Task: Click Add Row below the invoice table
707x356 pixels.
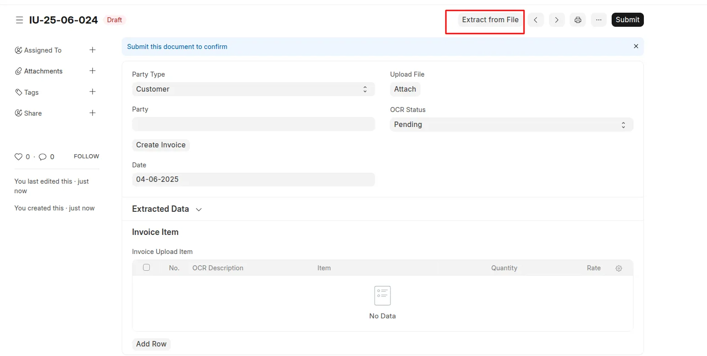Action: pos(151,344)
